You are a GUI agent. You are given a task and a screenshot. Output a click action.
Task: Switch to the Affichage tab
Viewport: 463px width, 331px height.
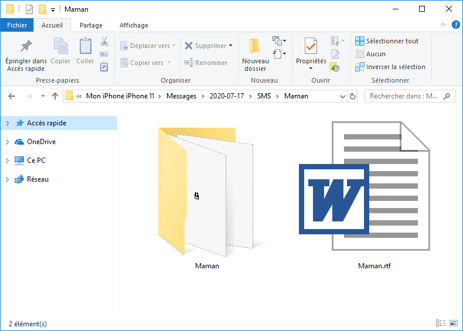point(134,25)
